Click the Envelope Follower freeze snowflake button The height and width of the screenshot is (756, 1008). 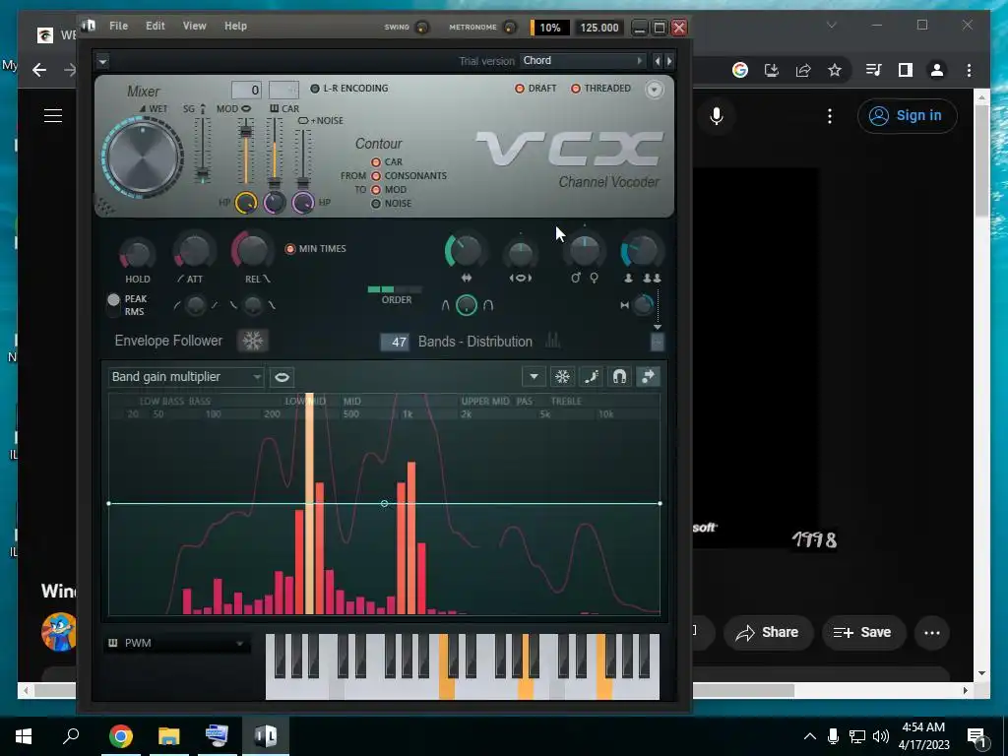coord(253,341)
